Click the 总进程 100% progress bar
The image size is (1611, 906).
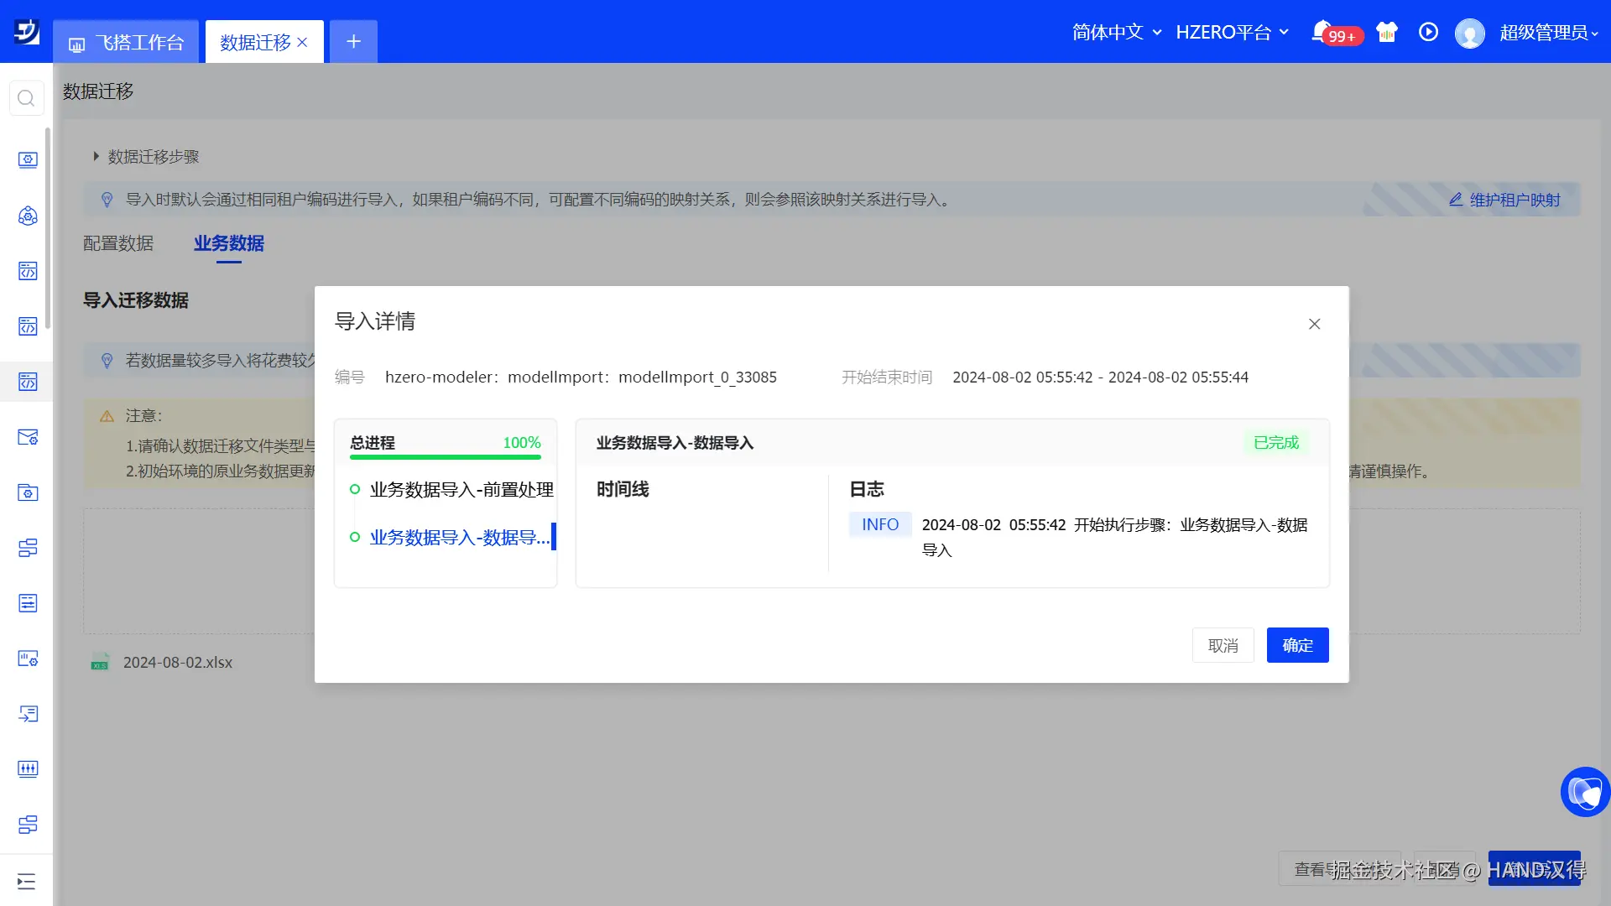click(x=445, y=456)
